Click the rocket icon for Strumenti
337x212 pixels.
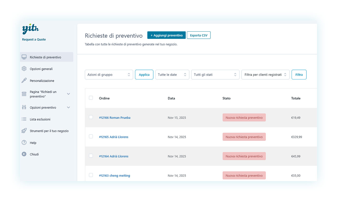pos(24,131)
